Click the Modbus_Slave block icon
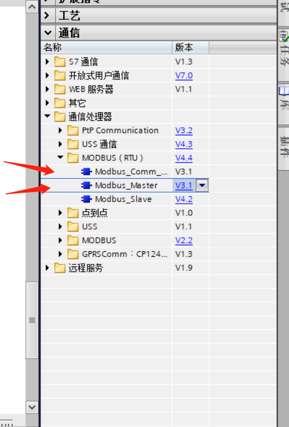 (x=86, y=199)
